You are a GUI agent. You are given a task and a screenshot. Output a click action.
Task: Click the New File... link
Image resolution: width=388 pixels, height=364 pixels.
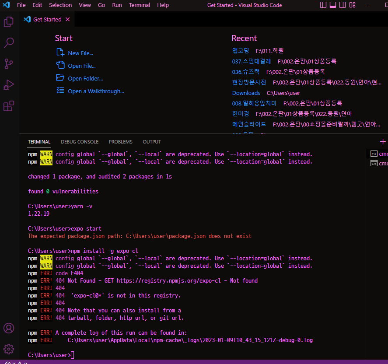pos(80,53)
